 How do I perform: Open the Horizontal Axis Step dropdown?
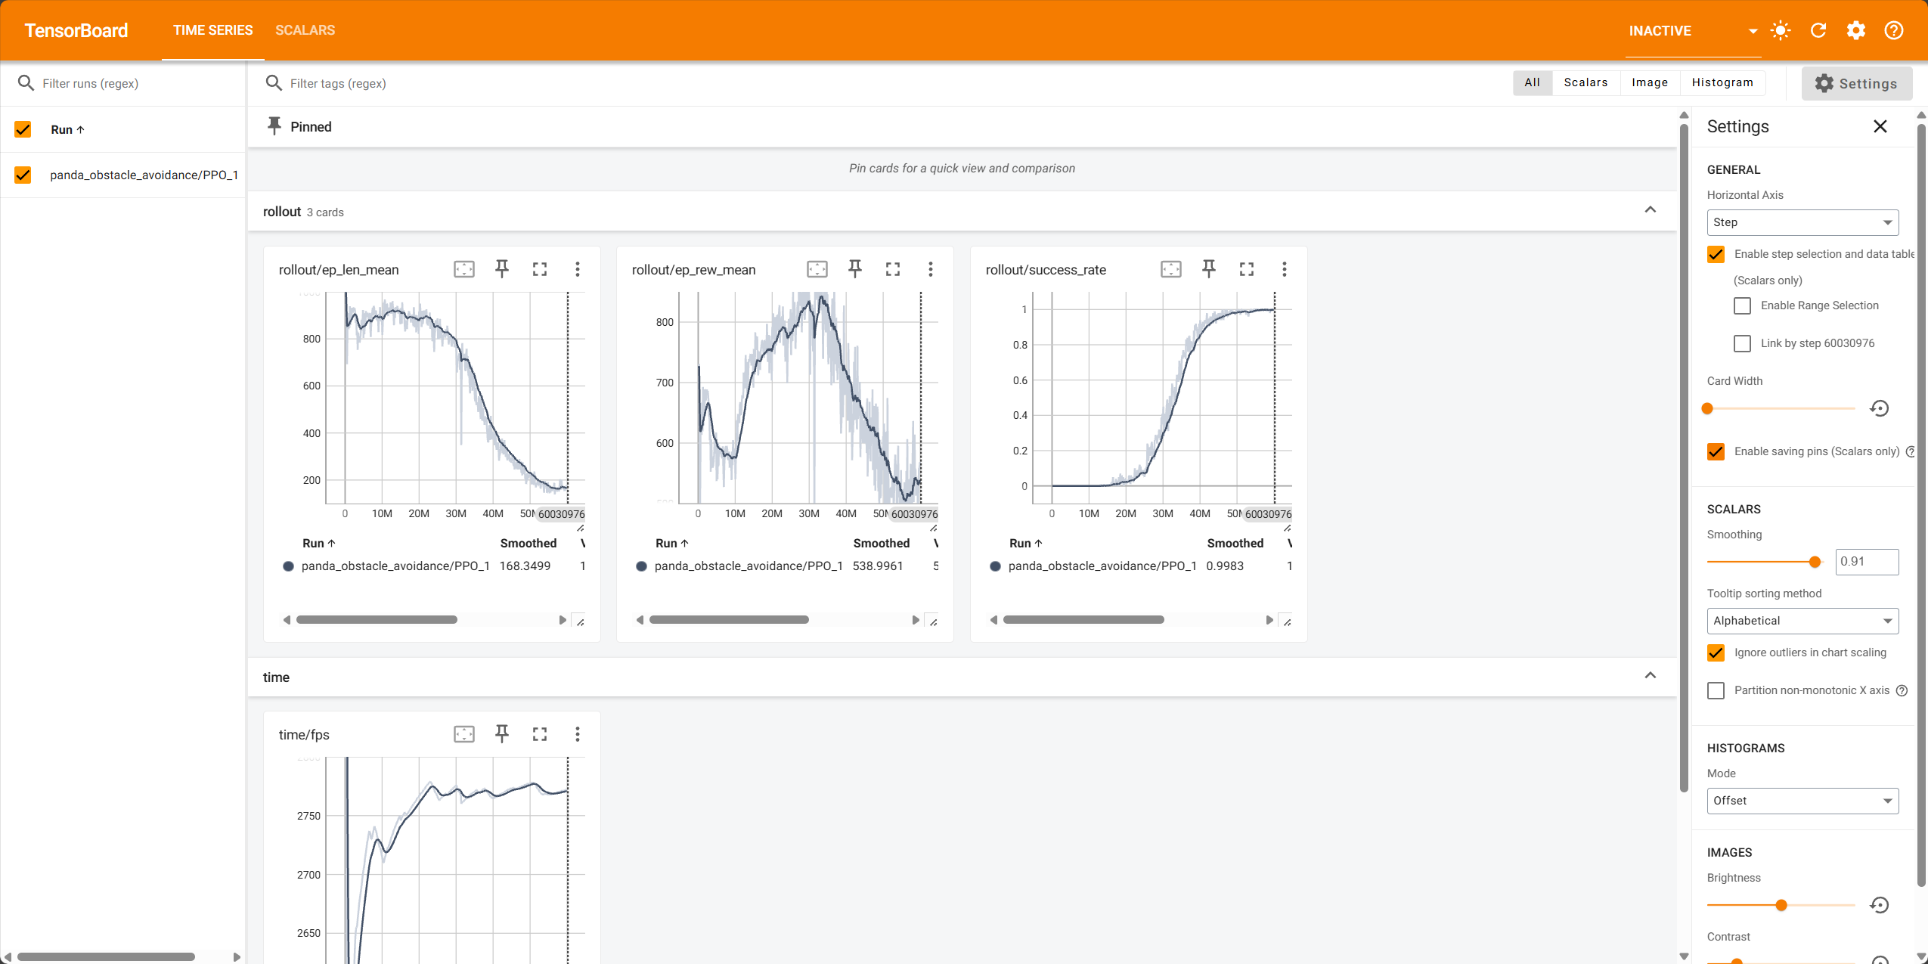pos(1802,222)
